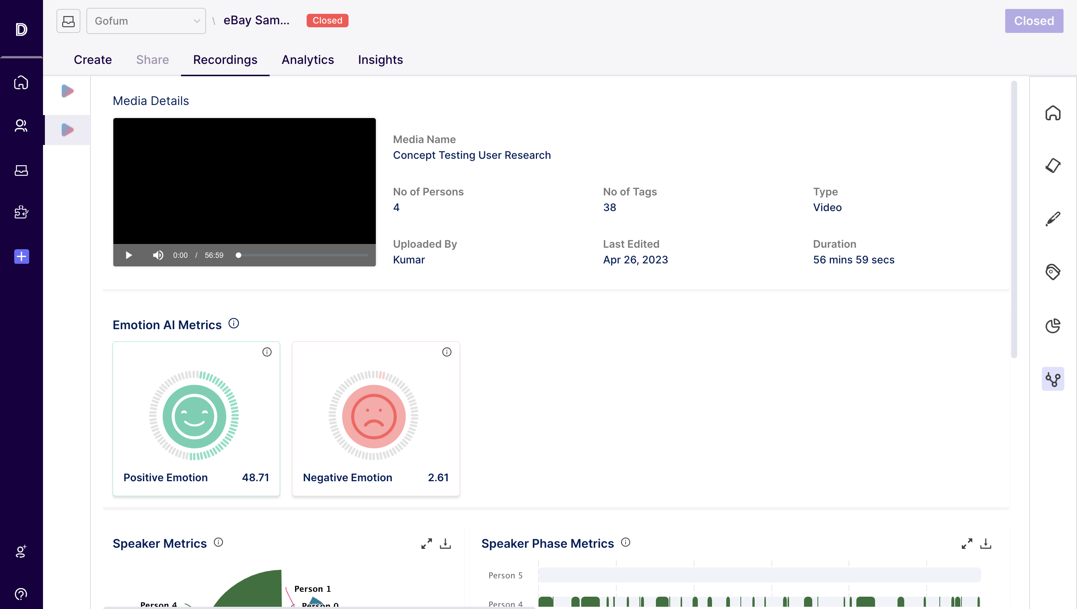Switch to the Share tab
This screenshot has width=1077, height=609.
(152, 60)
